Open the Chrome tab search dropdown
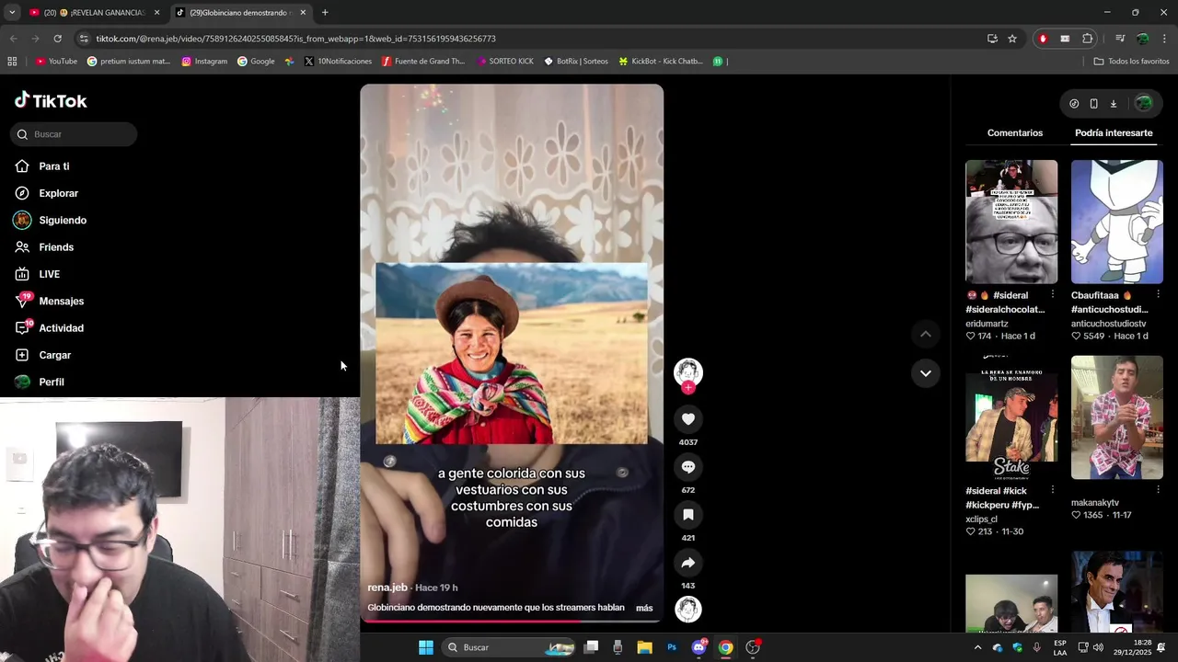1178x662 pixels. [x=12, y=13]
